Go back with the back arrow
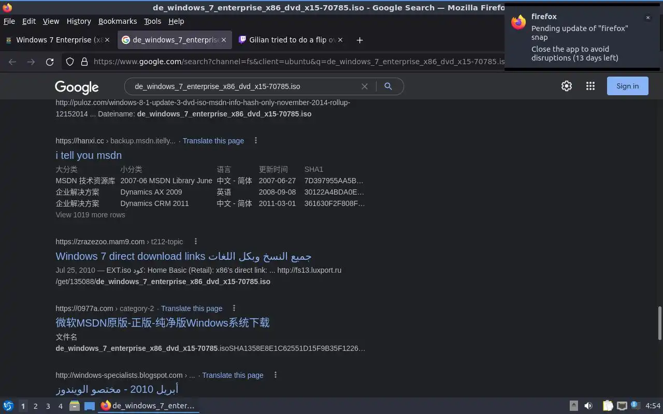663x414 pixels. point(12,62)
